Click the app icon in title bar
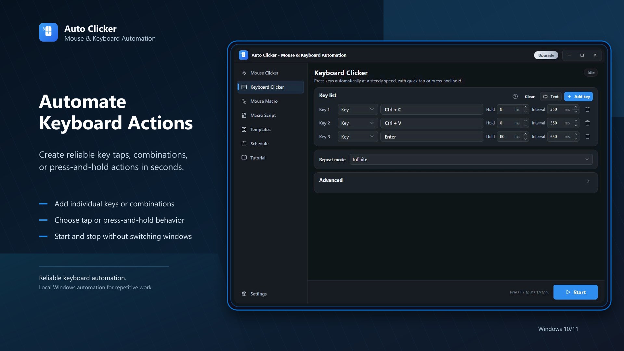The width and height of the screenshot is (624, 351). [x=243, y=55]
